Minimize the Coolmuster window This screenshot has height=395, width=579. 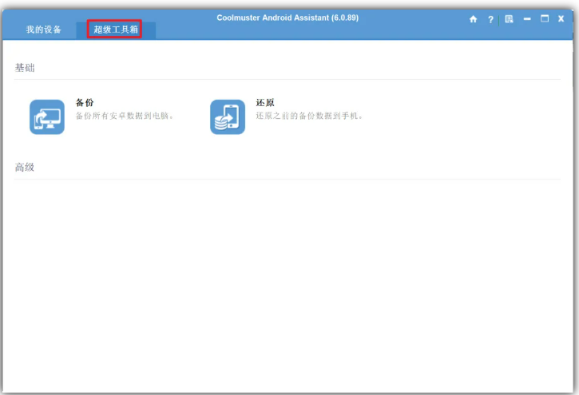pos(527,19)
